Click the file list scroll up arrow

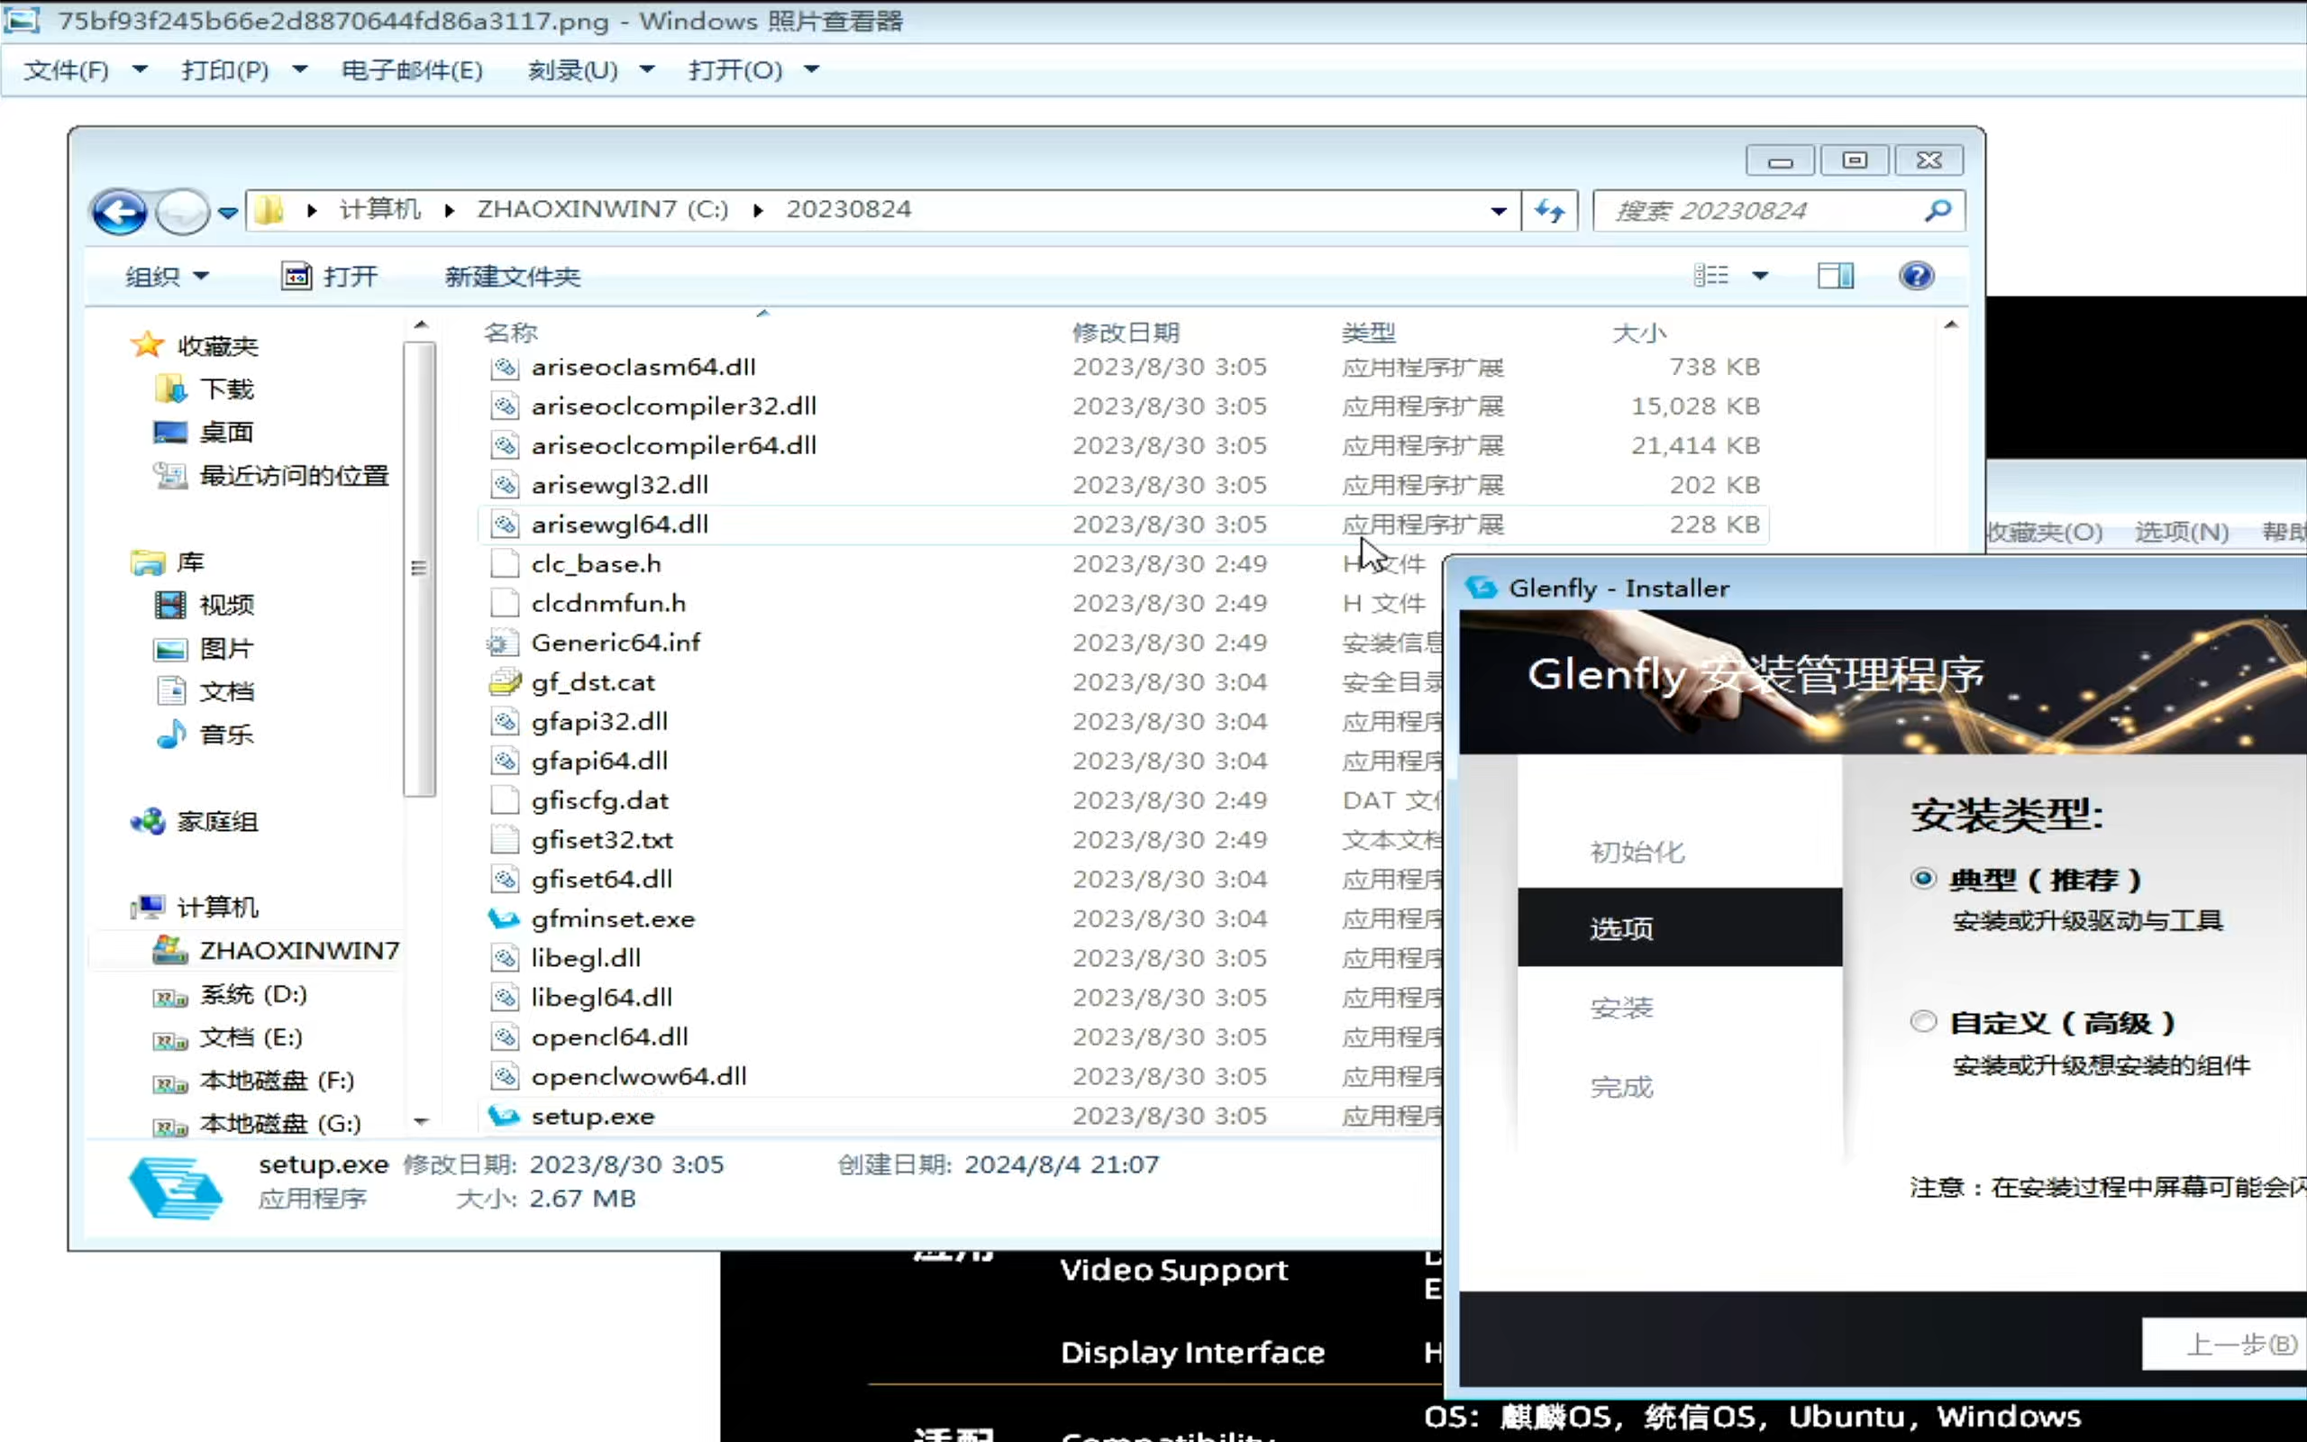[1950, 325]
